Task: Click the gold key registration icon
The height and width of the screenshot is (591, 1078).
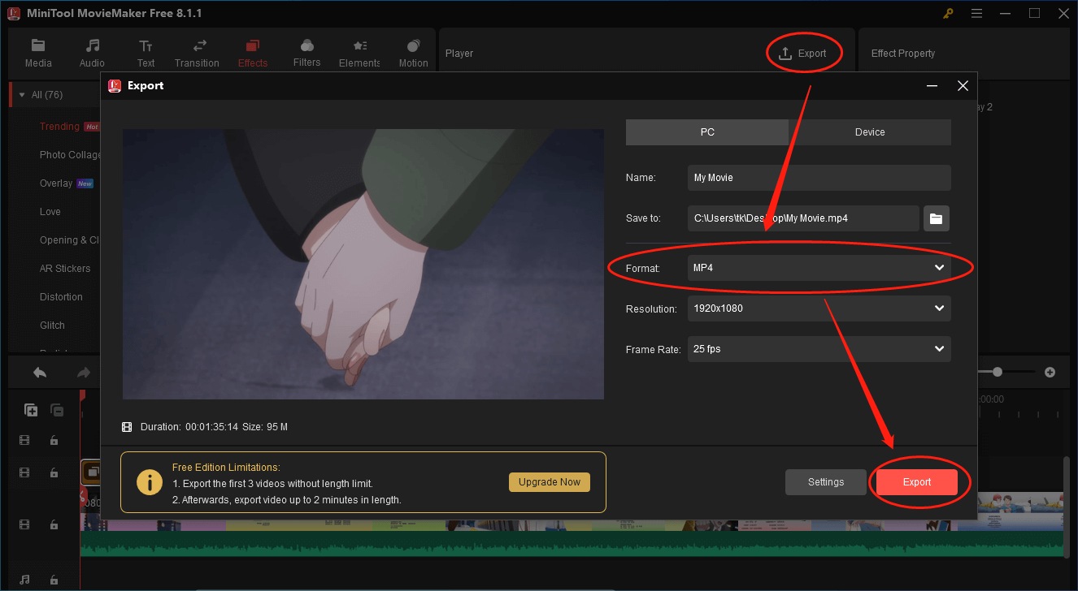Action: pos(948,13)
